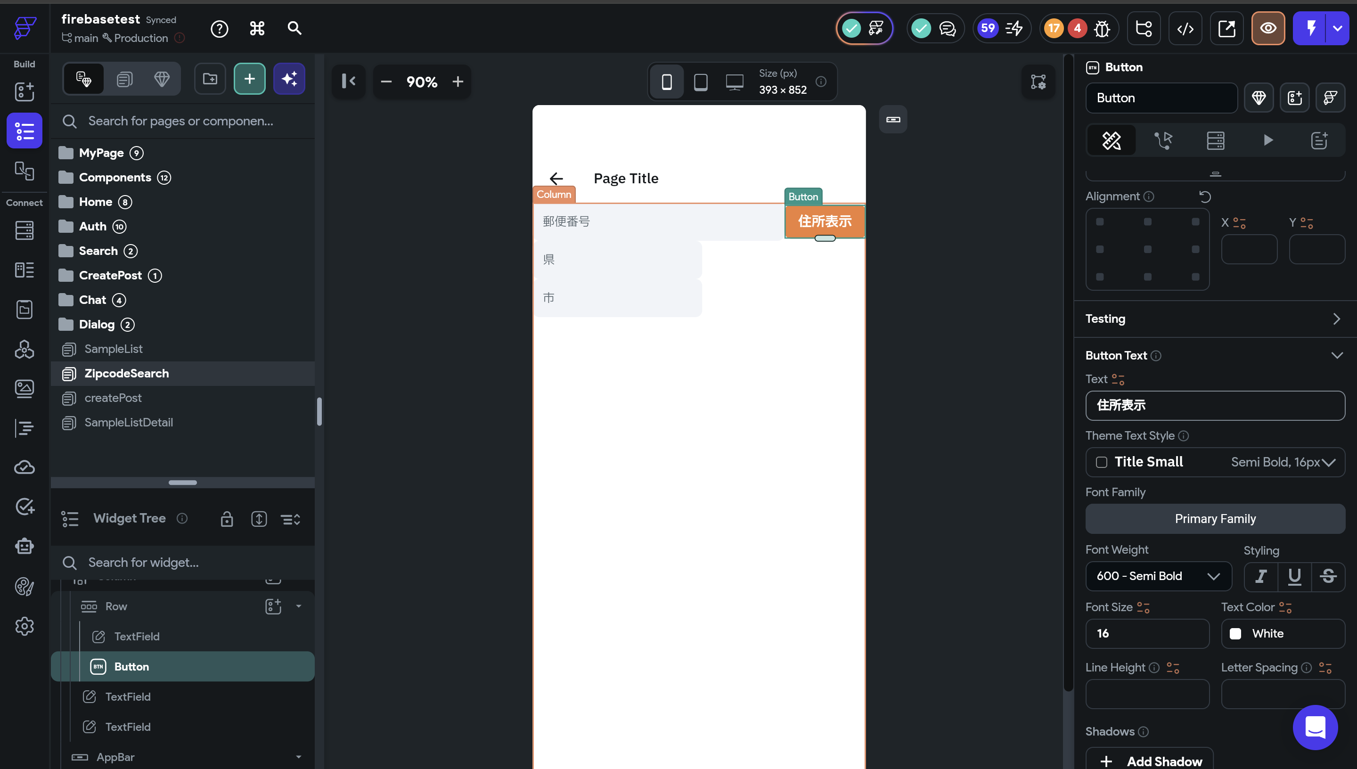1357x769 pixels.
Task: Open branching options icon in top bar
Action: point(1143,29)
